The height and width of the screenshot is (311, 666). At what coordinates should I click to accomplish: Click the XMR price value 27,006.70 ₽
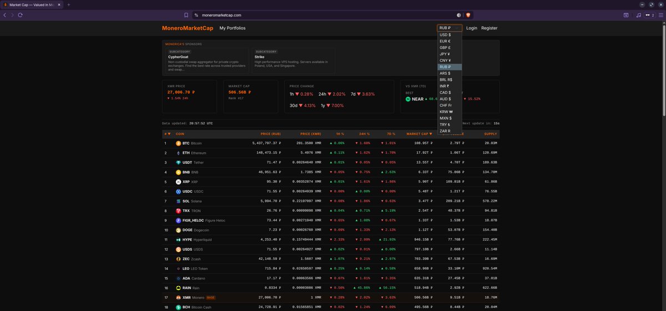(x=182, y=92)
